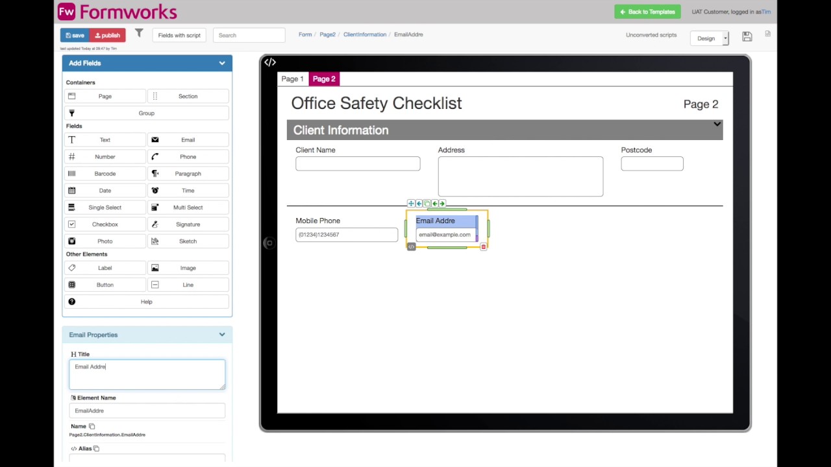The width and height of the screenshot is (831, 467).
Task: Click the red publish button
Action: click(x=107, y=35)
